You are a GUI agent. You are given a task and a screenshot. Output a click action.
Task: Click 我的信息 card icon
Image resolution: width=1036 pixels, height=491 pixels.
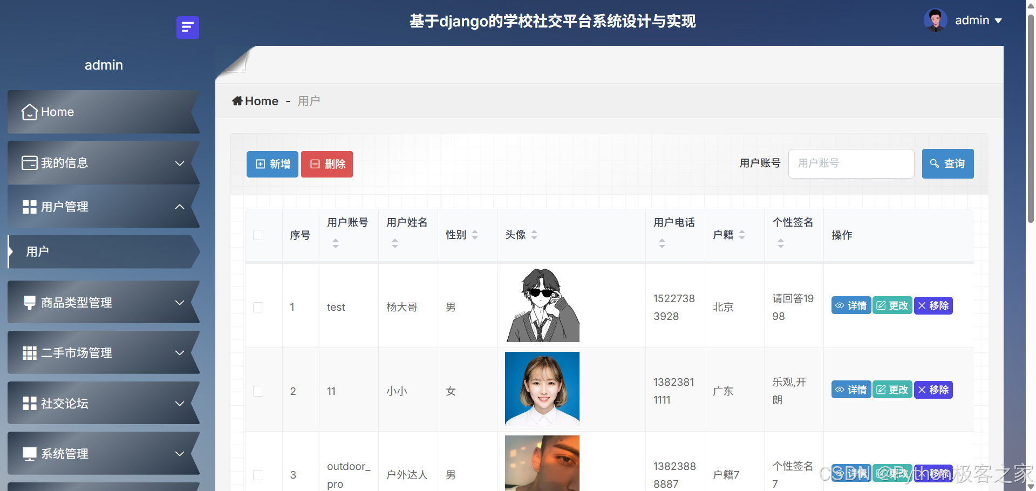point(29,163)
